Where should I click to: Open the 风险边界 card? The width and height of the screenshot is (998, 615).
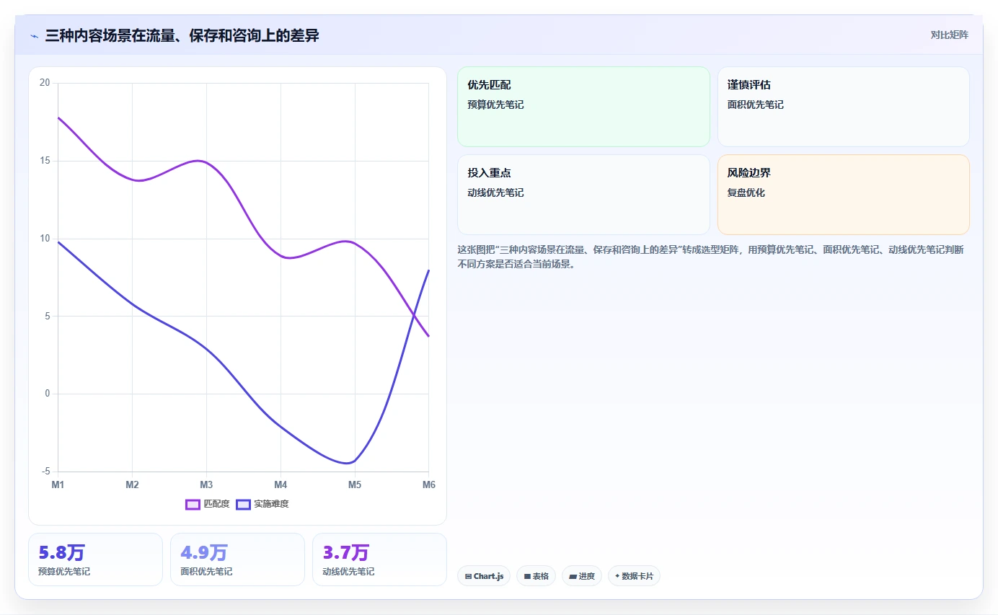843,195
